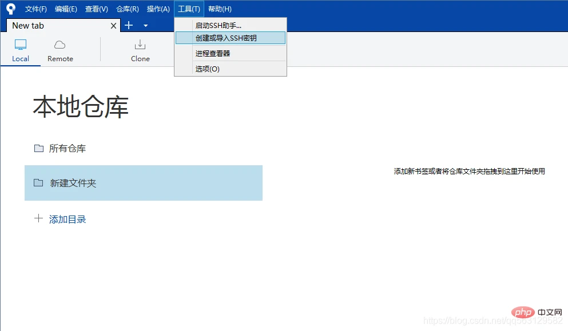This screenshot has width=568, height=331.
Task: Expand the dropdown arrow beside the plus tab
Action: [x=145, y=26]
